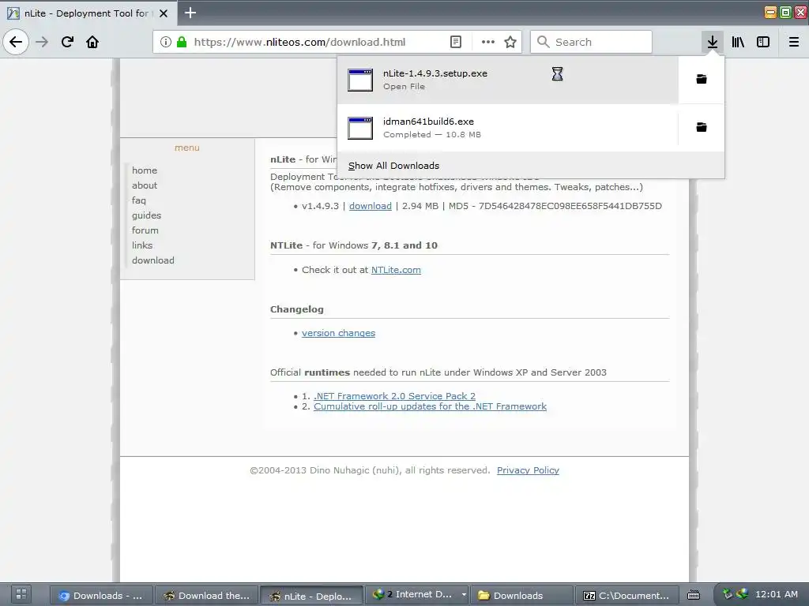Screen dimensions: 809x606
Task: Click the magnifier icon in search box
Action: pyautogui.click(x=543, y=42)
